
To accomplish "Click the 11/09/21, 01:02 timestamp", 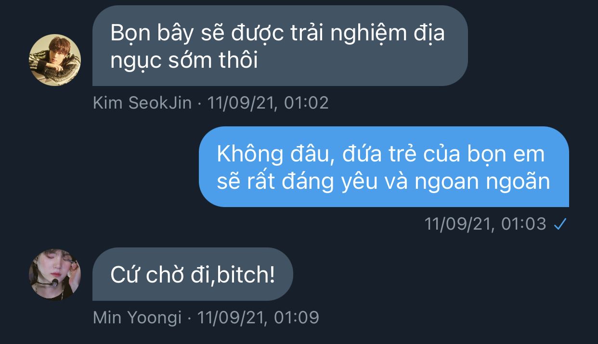I will pos(268,103).
